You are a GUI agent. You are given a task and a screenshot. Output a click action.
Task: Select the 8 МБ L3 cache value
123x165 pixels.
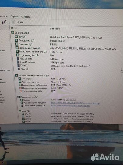point(53,69)
